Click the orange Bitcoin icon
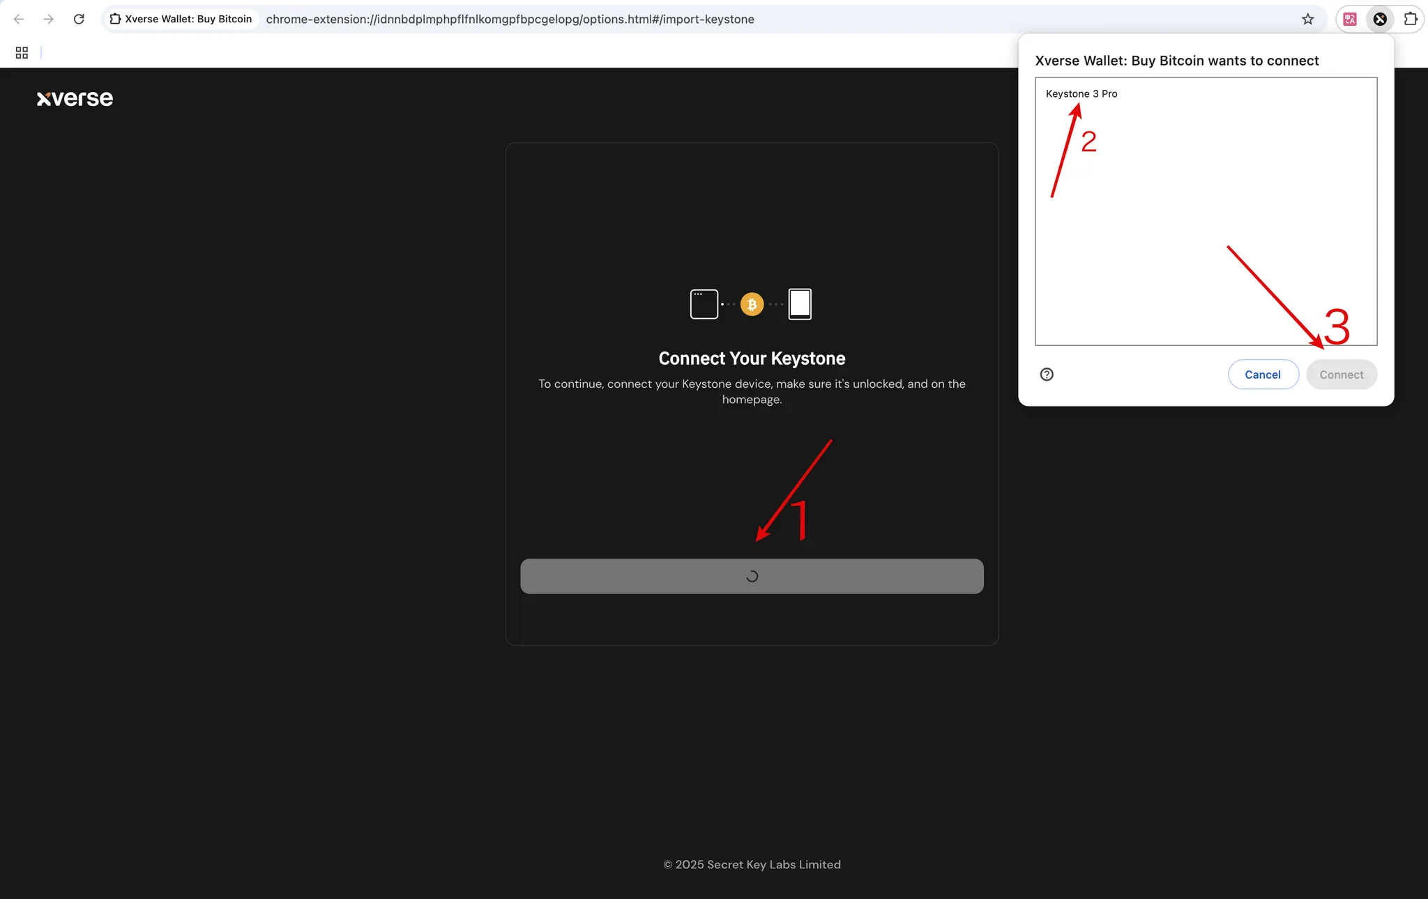The image size is (1428, 899). [x=752, y=304]
